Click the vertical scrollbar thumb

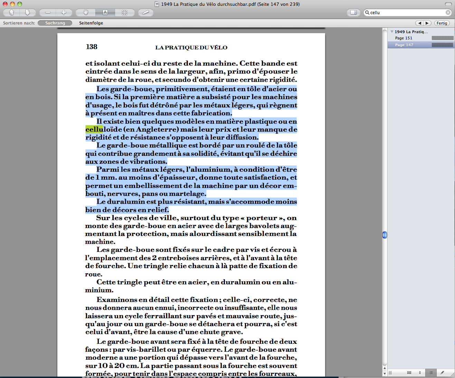point(385,235)
